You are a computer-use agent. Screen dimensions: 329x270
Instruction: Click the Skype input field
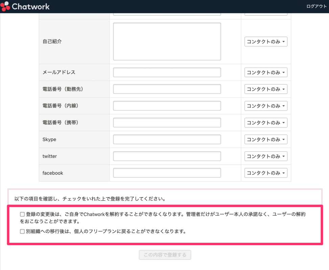166,139
